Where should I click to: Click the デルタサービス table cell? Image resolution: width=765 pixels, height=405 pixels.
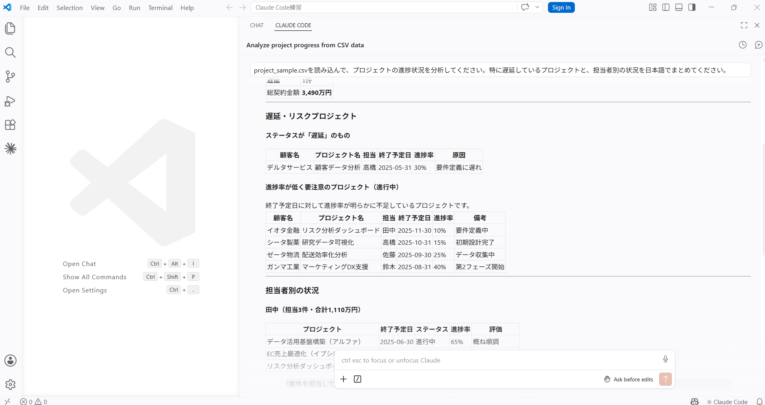point(289,167)
